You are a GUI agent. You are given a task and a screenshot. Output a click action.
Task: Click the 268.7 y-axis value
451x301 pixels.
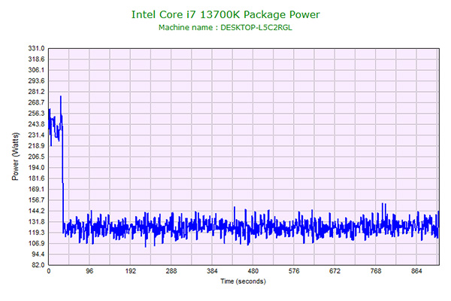click(36, 102)
